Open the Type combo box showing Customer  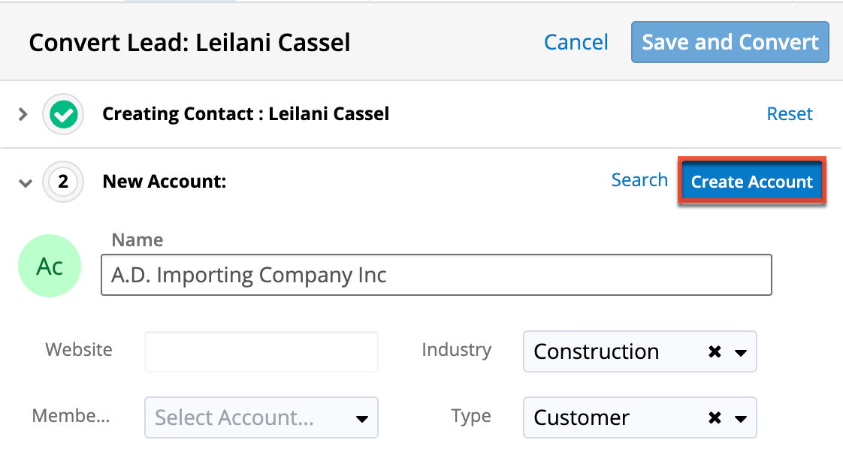(616, 417)
